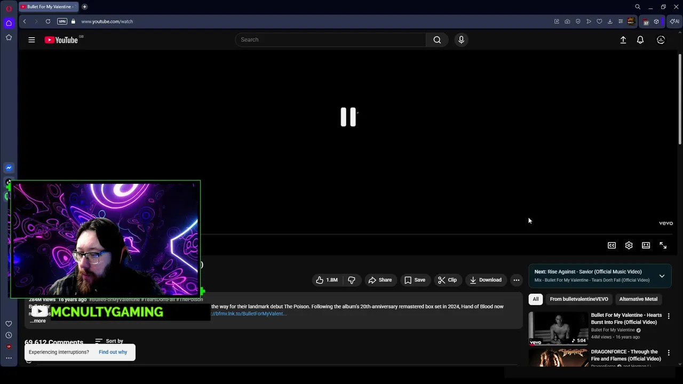
Task: Open the ad blocker shield icon
Action: (x=578, y=21)
